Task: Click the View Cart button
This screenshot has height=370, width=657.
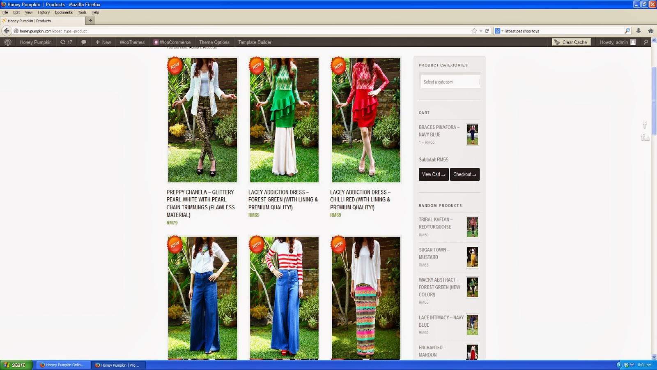Action: click(x=434, y=174)
